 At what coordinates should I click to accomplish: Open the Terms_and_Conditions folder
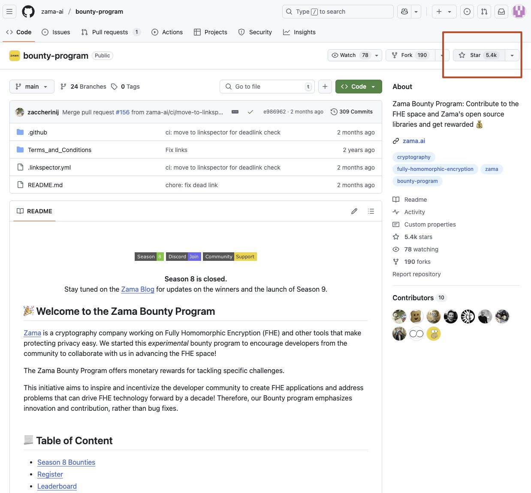tap(60, 150)
